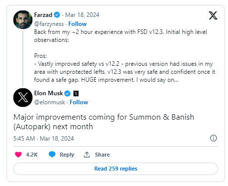The image size is (228, 186).
Task: Click Elon Musk's verified checkmark badge
Action: [x=68, y=93]
